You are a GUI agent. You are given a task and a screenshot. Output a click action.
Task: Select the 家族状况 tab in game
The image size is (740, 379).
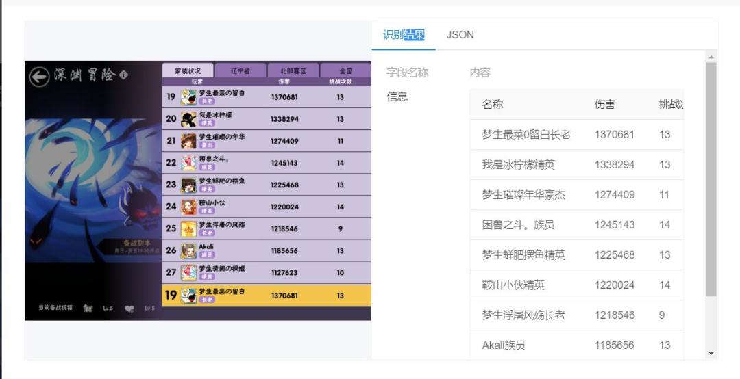188,70
